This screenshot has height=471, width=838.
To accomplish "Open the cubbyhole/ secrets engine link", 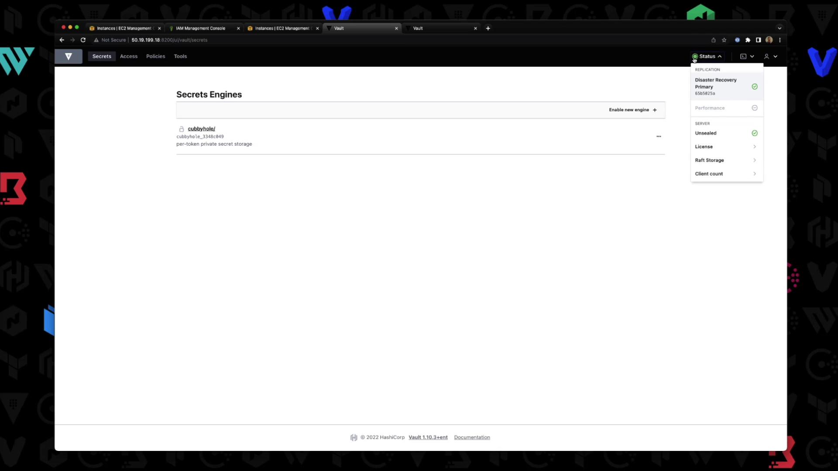I will [201, 129].
